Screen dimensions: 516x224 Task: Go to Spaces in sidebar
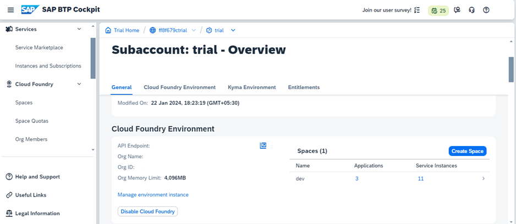pos(24,103)
